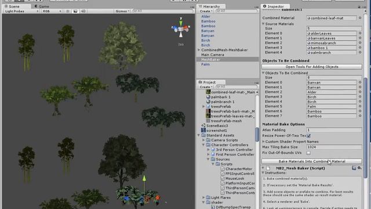Open object picker for bamboo 1 element

coord(360,48)
